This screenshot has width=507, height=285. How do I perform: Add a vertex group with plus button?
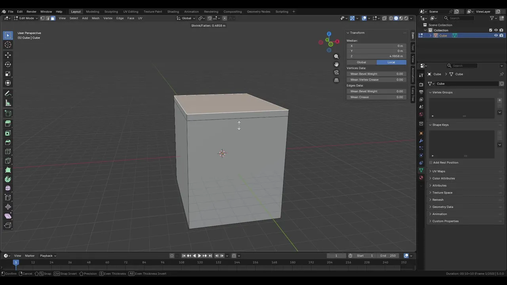tap(499, 100)
